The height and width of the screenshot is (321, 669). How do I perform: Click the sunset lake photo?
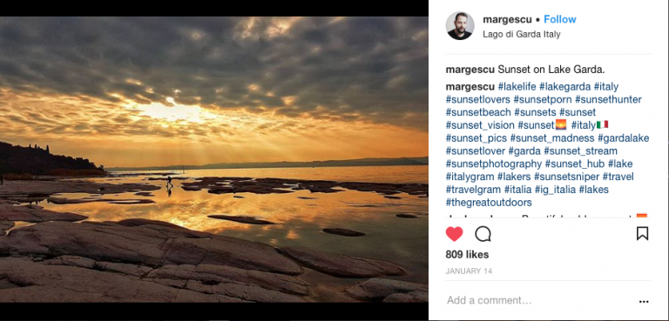(x=213, y=159)
